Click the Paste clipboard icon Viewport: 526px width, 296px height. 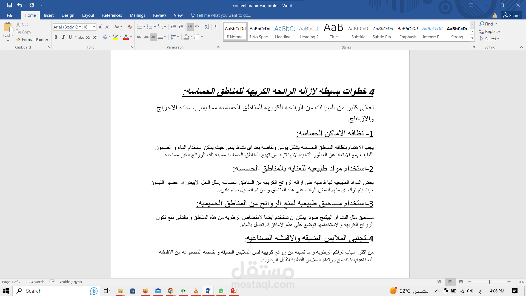[x=8, y=27]
